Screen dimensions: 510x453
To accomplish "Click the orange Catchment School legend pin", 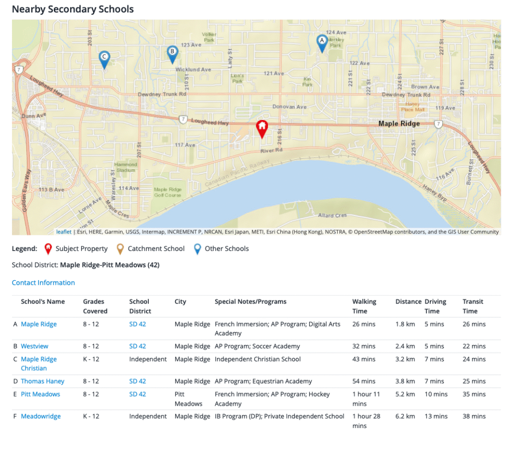I will tap(120, 249).
